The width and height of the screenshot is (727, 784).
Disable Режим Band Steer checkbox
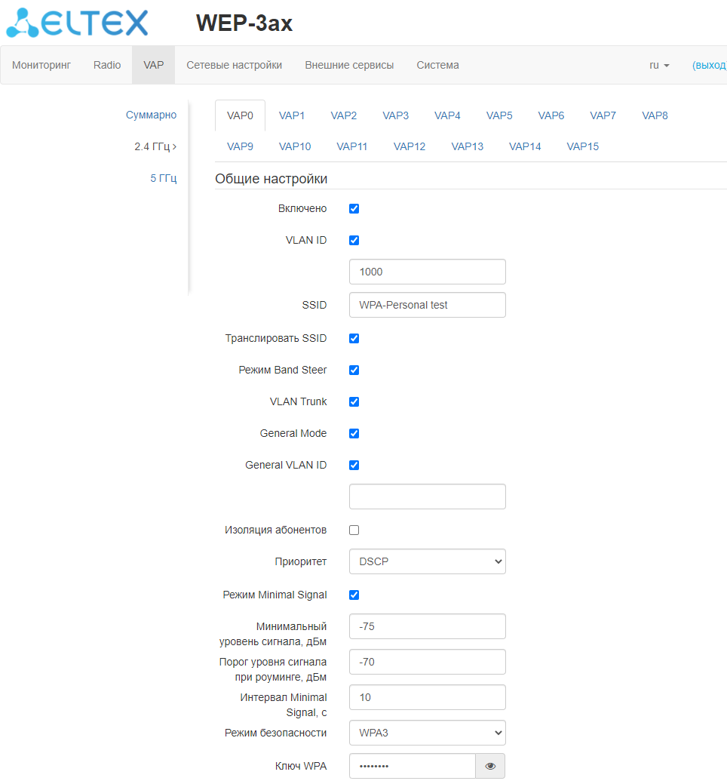click(354, 370)
